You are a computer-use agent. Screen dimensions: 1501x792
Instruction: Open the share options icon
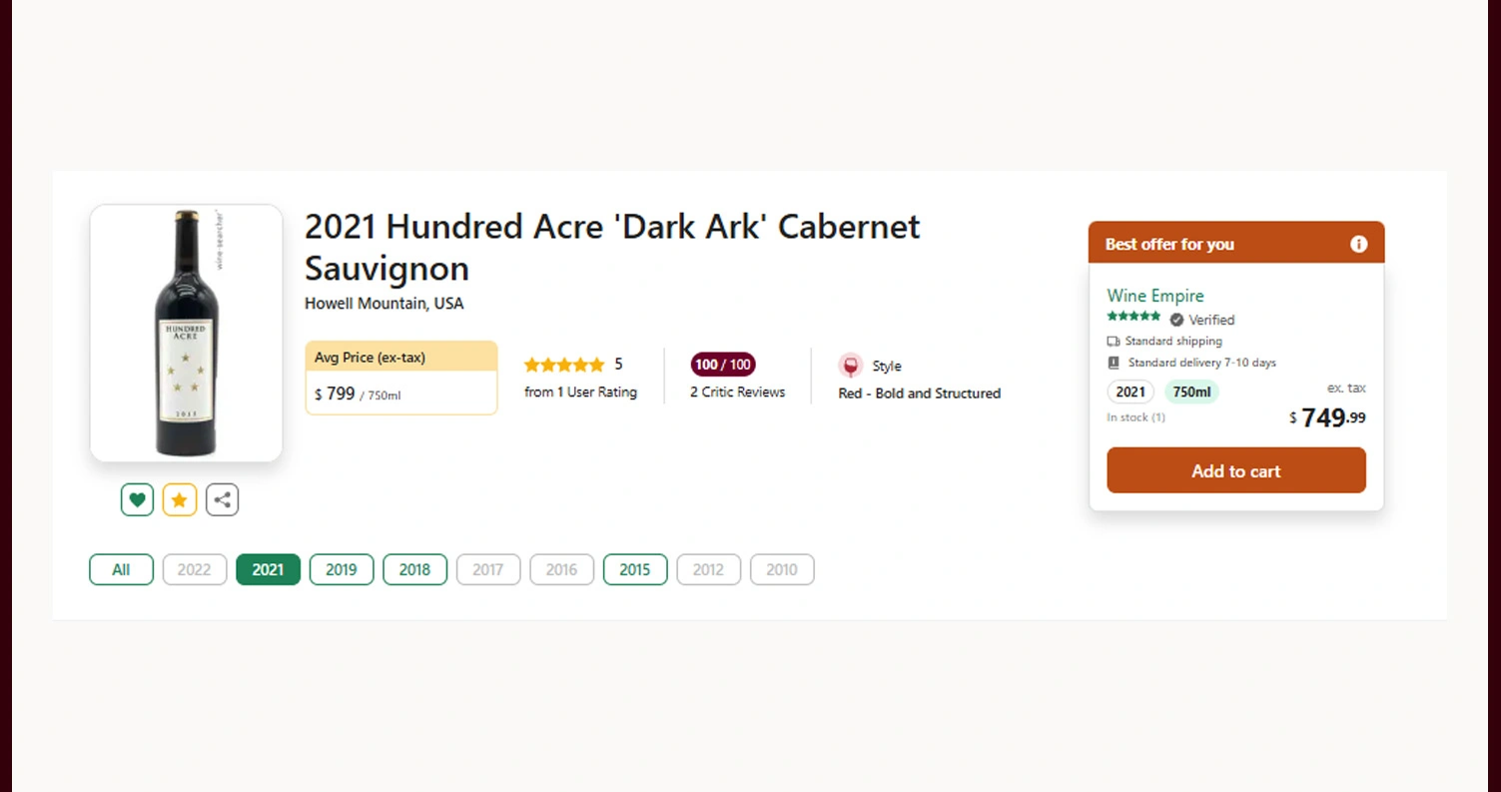pos(222,499)
